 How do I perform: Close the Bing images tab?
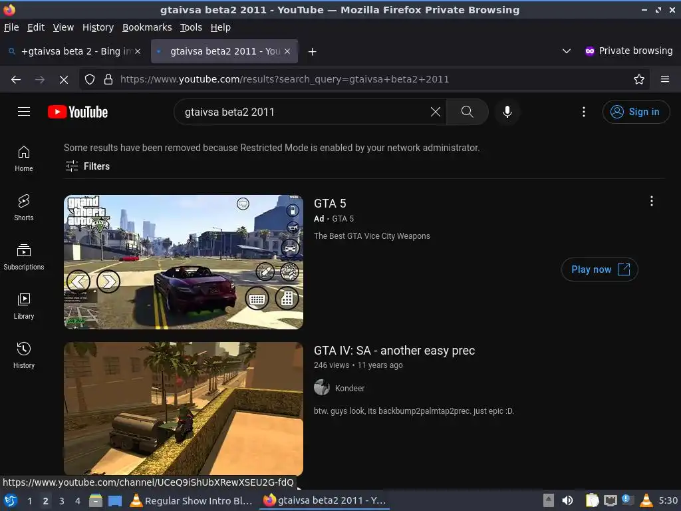(x=138, y=51)
